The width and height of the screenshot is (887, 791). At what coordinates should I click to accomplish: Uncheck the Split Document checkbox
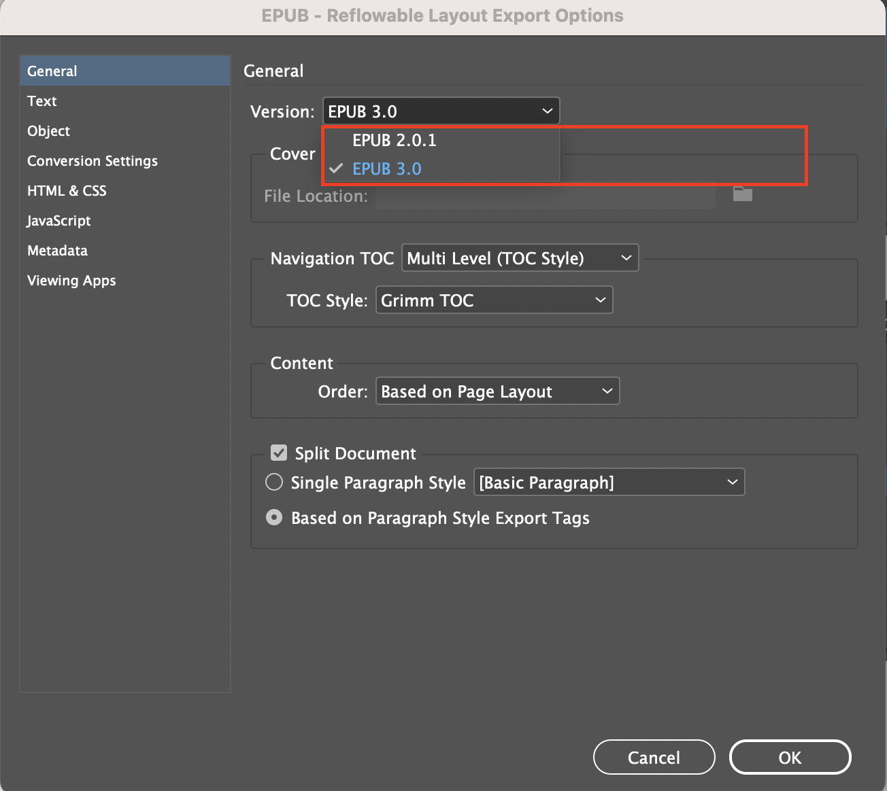pyautogui.click(x=278, y=453)
